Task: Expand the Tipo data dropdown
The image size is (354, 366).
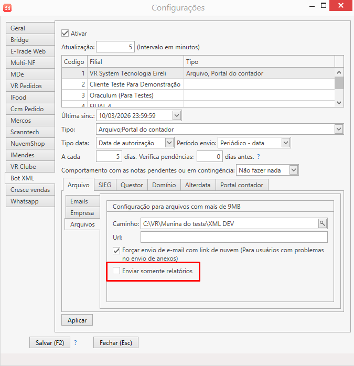Action: (169, 143)
